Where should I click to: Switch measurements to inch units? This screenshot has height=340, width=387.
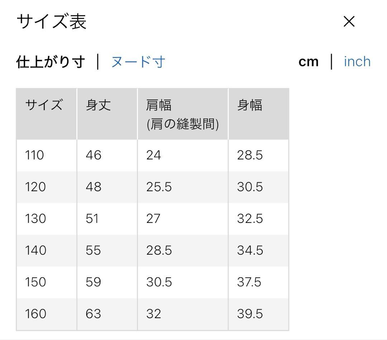click(x=357, y=62)
